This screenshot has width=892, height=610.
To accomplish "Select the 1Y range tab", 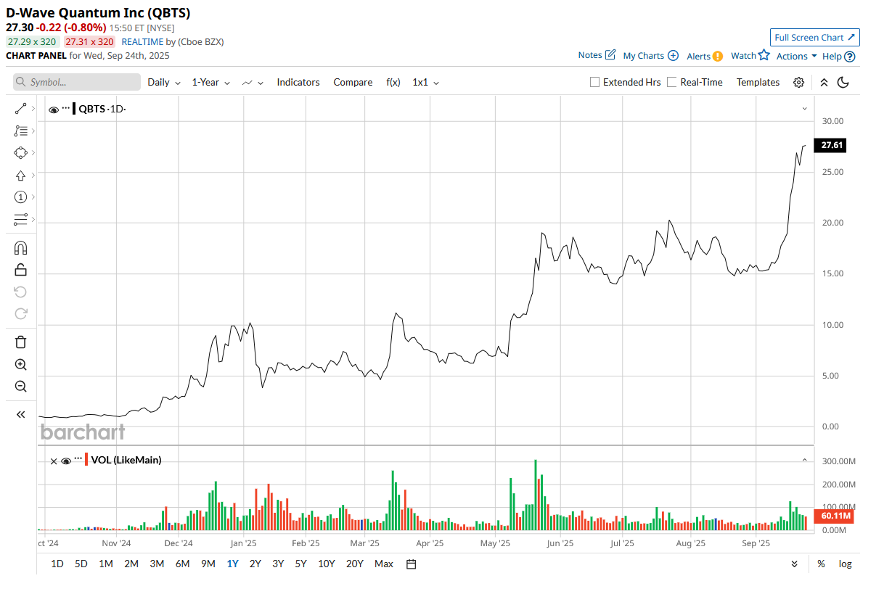I will click(232, 564).
